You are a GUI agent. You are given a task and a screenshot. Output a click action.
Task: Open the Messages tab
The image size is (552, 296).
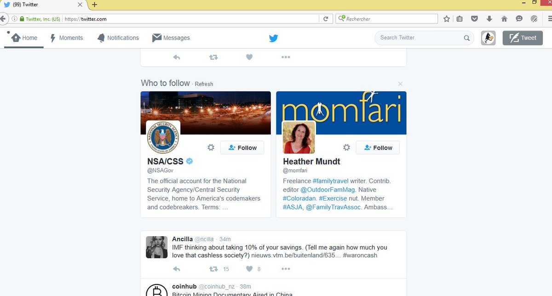[x=171, y=38]
